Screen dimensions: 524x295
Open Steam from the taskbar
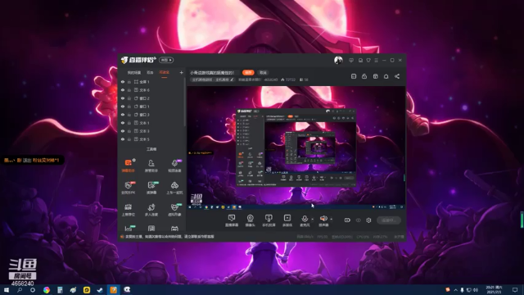click(100, 289)
